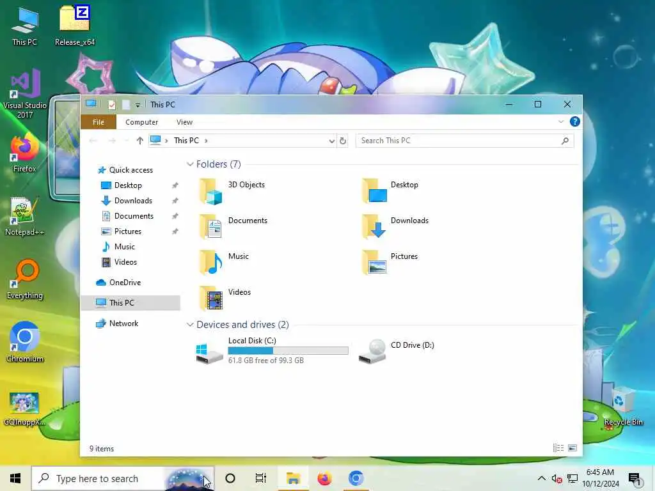Image resolution: width=655 pixels, height=491 pixels.
Task: Click File Explorer on taskbar
Action: (293, 478)
